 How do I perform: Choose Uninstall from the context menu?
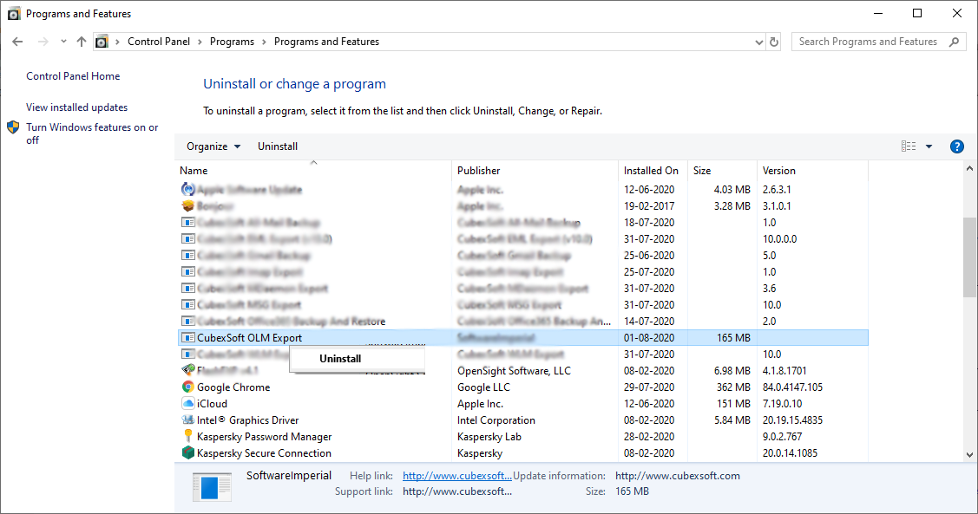coord(340,359)
